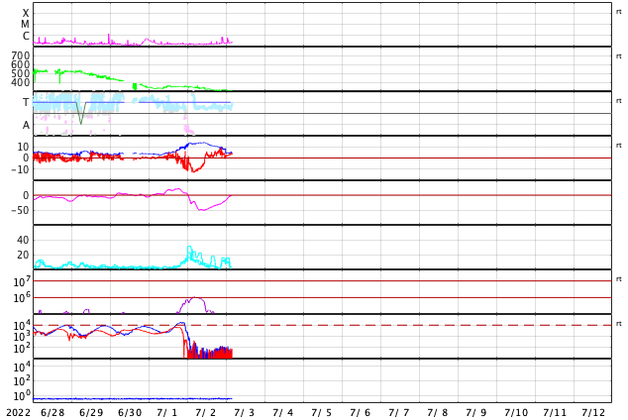
Task: Select the 10^6 tick label
Action: pyautogui.click(x=22, y=298)
